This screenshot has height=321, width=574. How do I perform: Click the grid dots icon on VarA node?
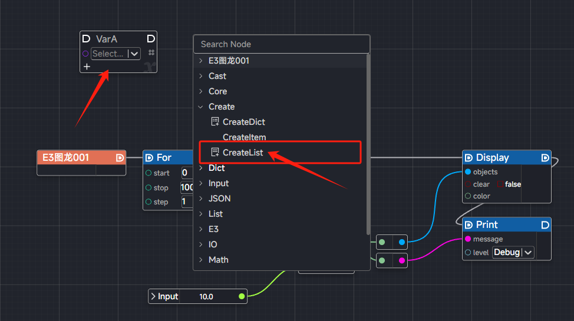coord(151,53)
